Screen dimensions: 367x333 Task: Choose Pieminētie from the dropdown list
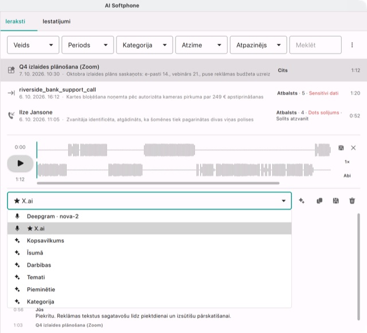tap(149, 289)
